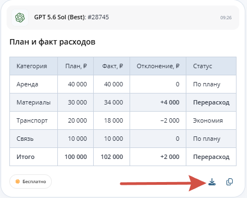The image size is (247, 198).
Task: Select the message timestamp 09:26
Action: click(x=226, y=18)
